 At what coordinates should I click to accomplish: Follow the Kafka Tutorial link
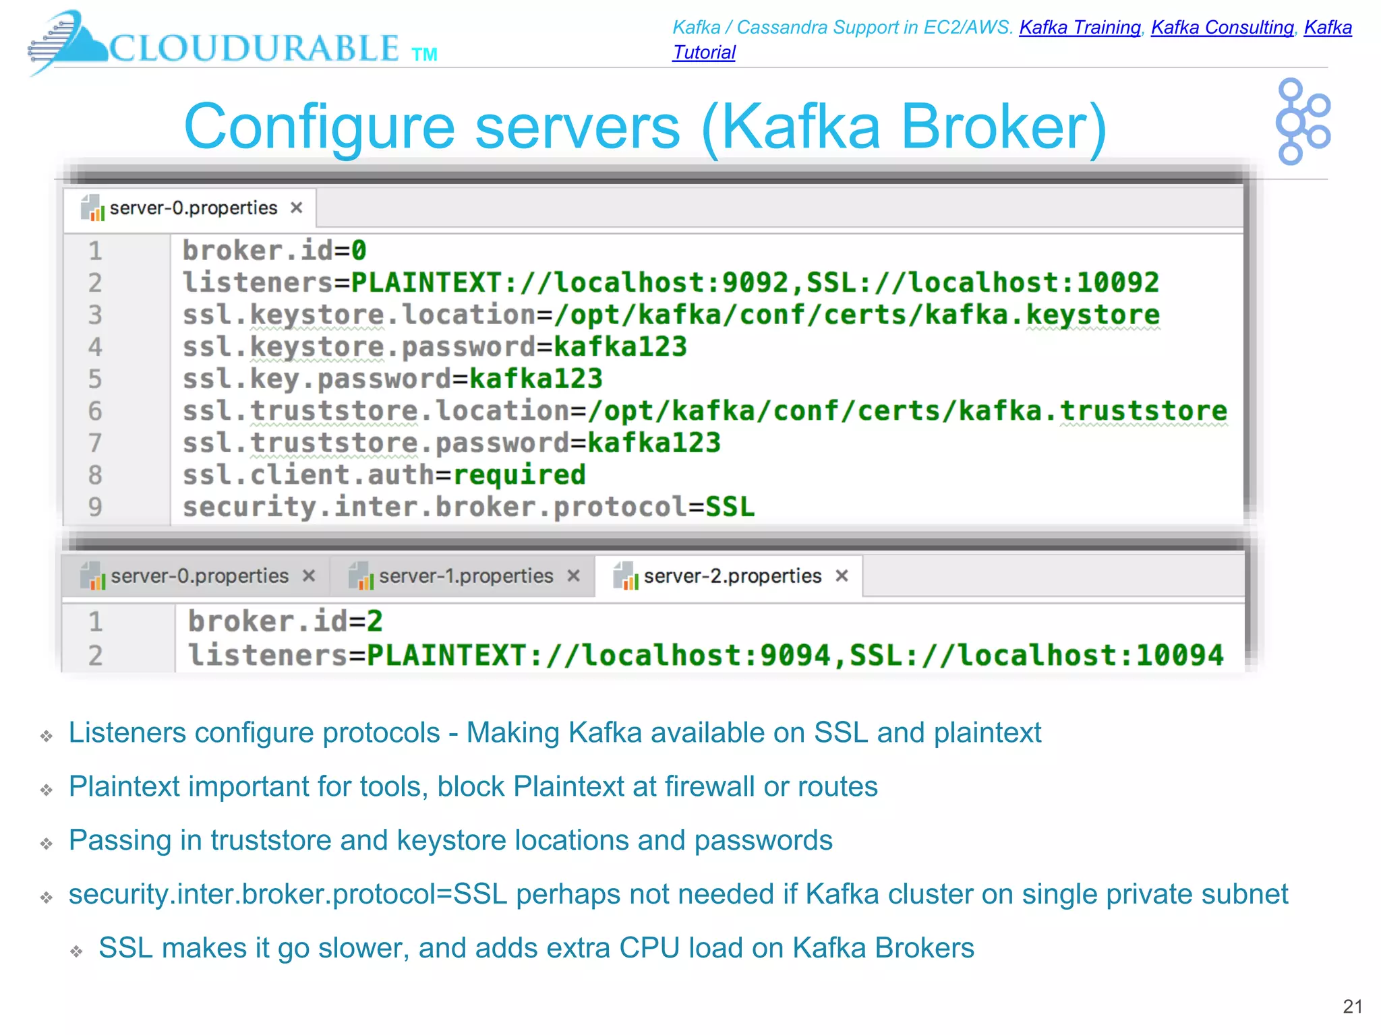(x=703, y=53)
